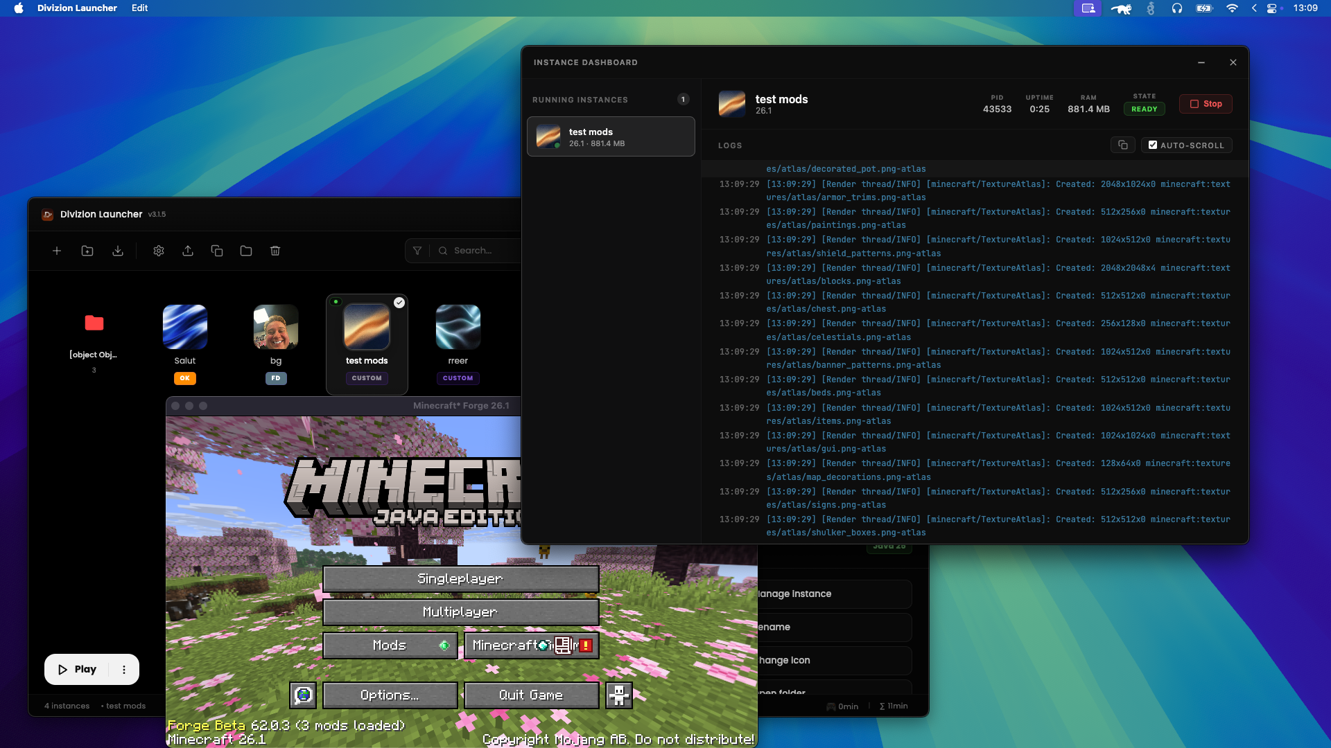Delete instance using the trash icon
This screenshot has height=748, width=1331.
pyautogui.click(x=275, y=251)
